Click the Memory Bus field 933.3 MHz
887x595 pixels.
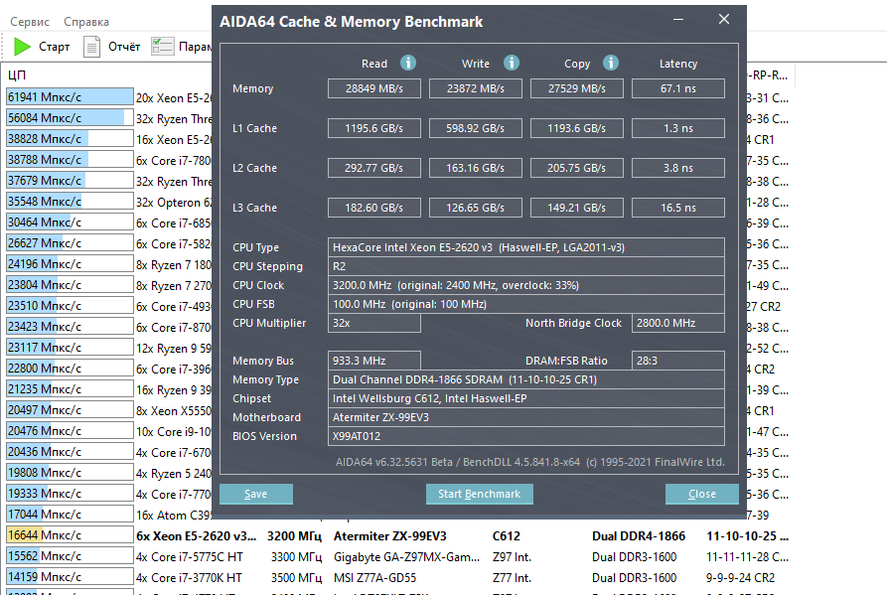click(373, 361)
